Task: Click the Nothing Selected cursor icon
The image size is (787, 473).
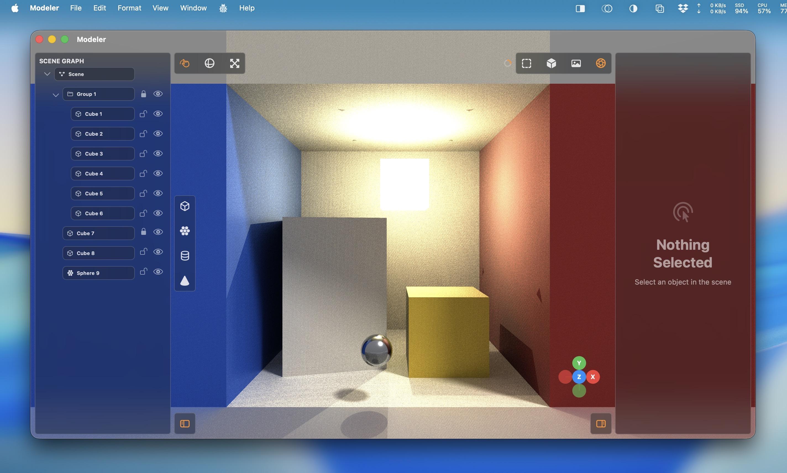Action: [x=683, y=212]
